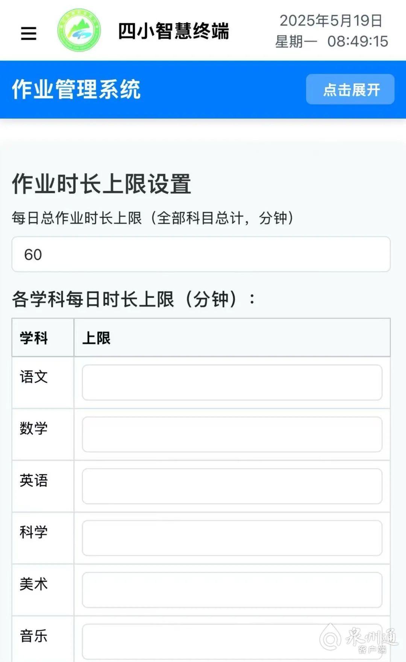Click the school logo icon
This screenshot has width=406, height=662.
tap(79, 30)
